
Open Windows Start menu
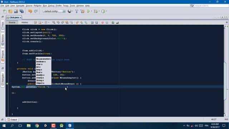tap(4, 126)
